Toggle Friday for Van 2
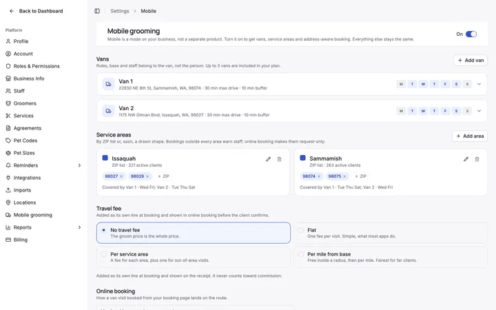This screenshot has width=496, height=310. point(445,111)
